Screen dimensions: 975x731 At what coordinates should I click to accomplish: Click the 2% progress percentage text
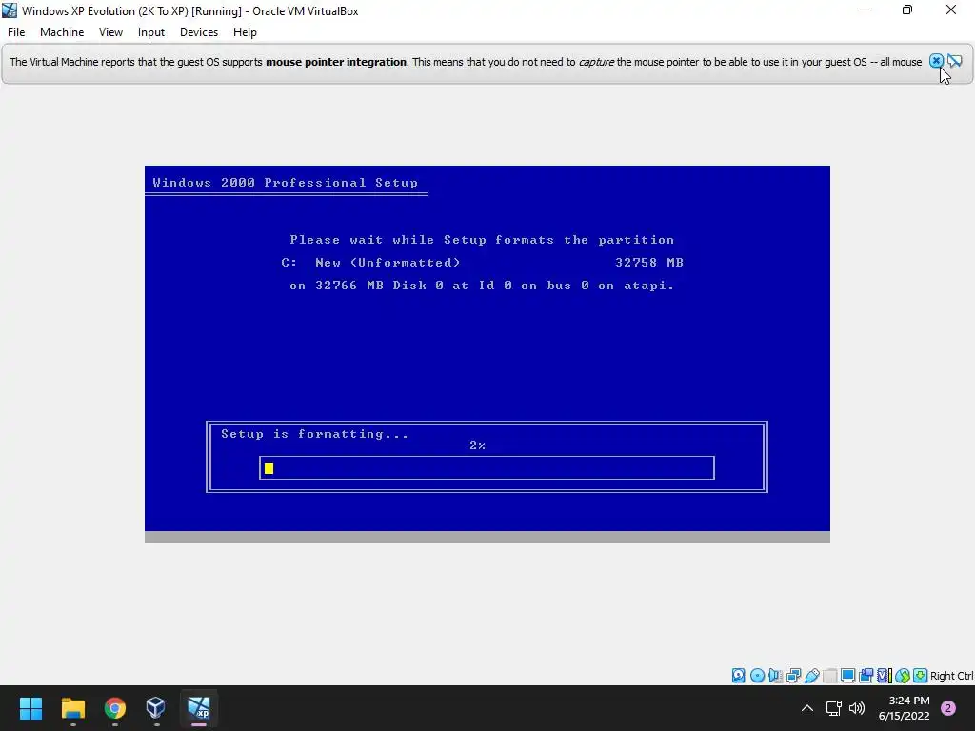[478, 445]
